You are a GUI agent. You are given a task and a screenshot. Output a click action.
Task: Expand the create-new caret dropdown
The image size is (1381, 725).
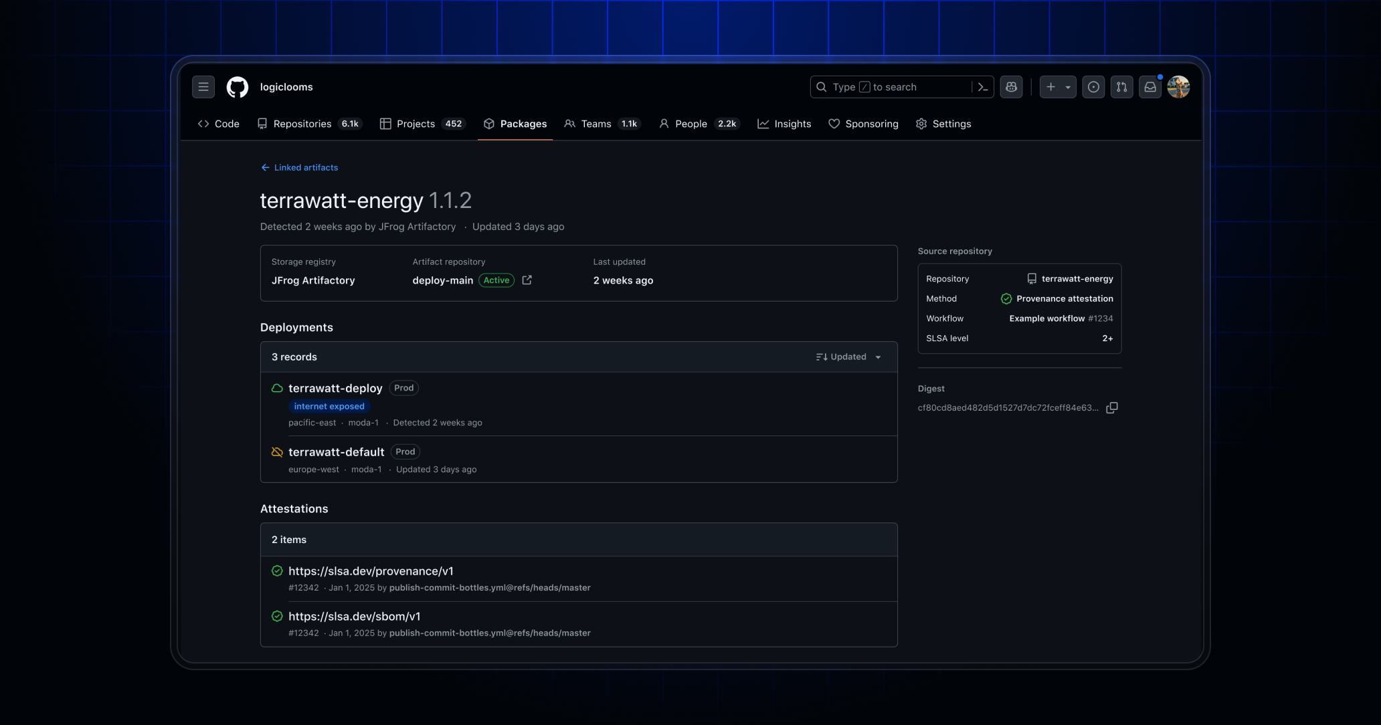click(1067, 87)
